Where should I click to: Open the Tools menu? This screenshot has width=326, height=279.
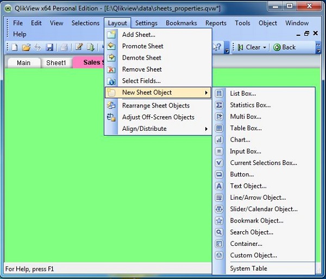pos(242,23)
